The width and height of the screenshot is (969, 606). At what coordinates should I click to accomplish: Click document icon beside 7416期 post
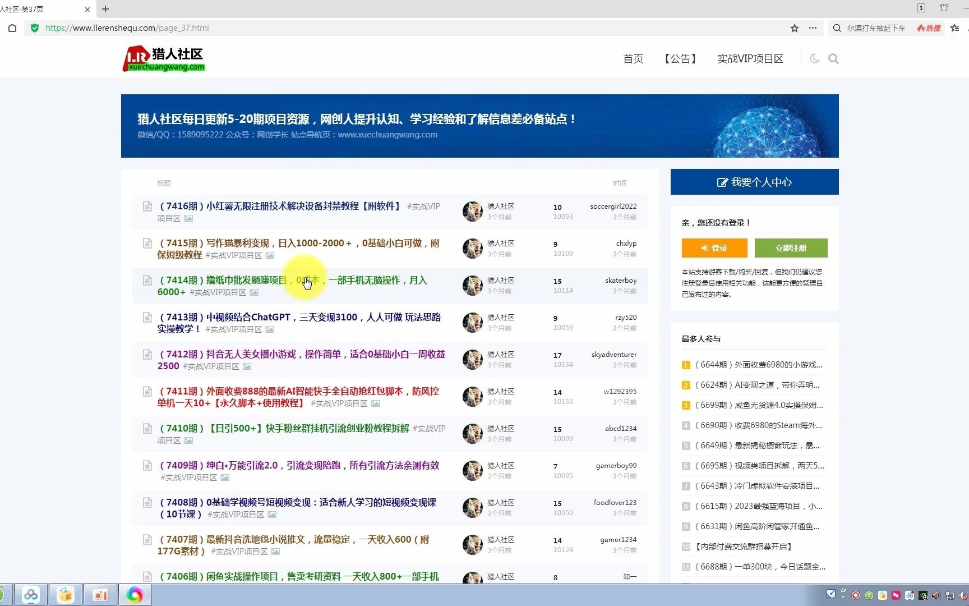click(147, 206)
